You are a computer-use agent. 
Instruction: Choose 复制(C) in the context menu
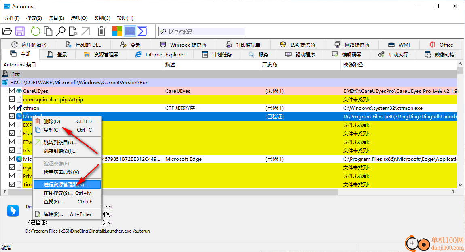point(67,130)
